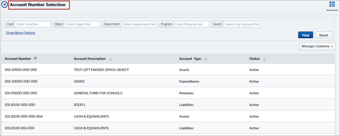Sort by Account Type arrow
The width and height of the screenshot is (340, 136).
pos(206,59)
